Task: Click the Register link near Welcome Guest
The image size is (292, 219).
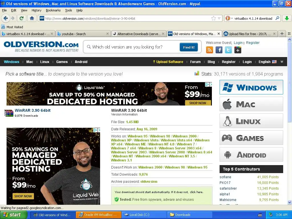Action: point(253,43)
